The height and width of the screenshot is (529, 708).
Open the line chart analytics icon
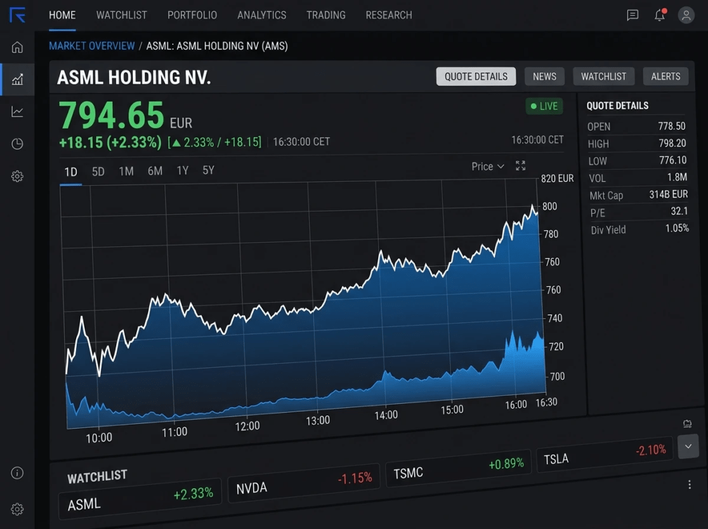(17, 111)
